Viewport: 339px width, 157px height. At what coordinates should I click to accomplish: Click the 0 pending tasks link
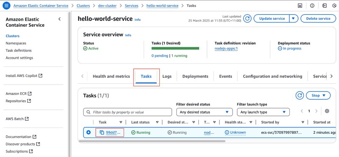click(x=160, y=56)
